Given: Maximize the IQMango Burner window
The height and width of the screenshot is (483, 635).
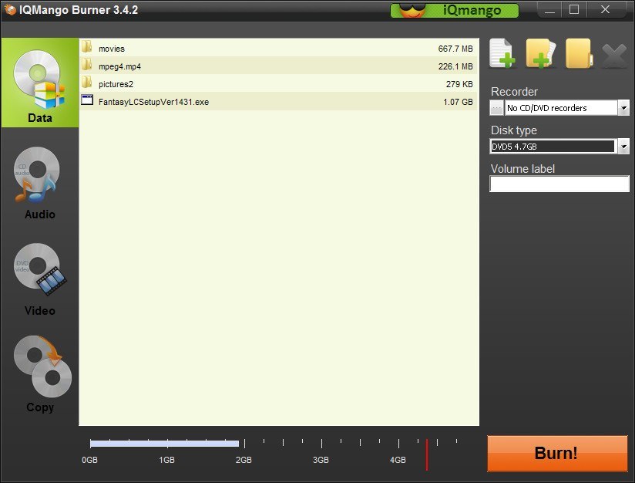Looking at the screenshot, I should click(574, 10).
